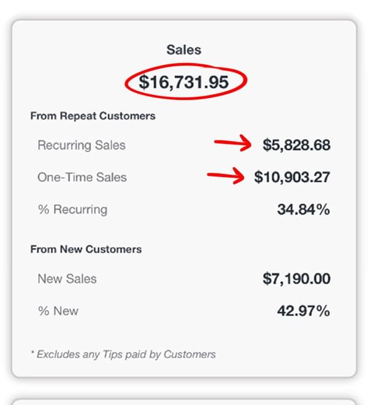Image resolution: width=368 pixels, height=405 pixels.
Task: Click the Sales card title
Action: [x=183, y=49]
